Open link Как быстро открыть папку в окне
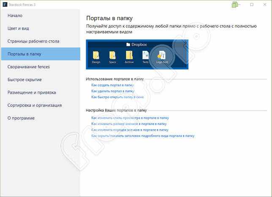This screenshot has width=272, height=197. tap(117, 97)
